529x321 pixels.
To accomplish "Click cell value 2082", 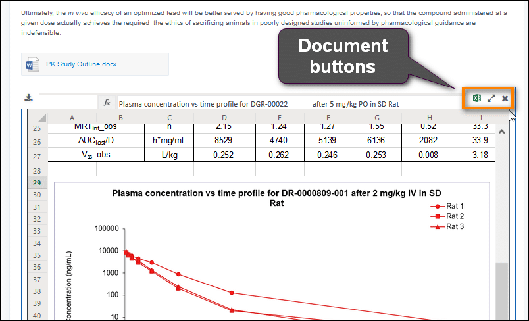I will pyautogui.click(x=428, y=141).
